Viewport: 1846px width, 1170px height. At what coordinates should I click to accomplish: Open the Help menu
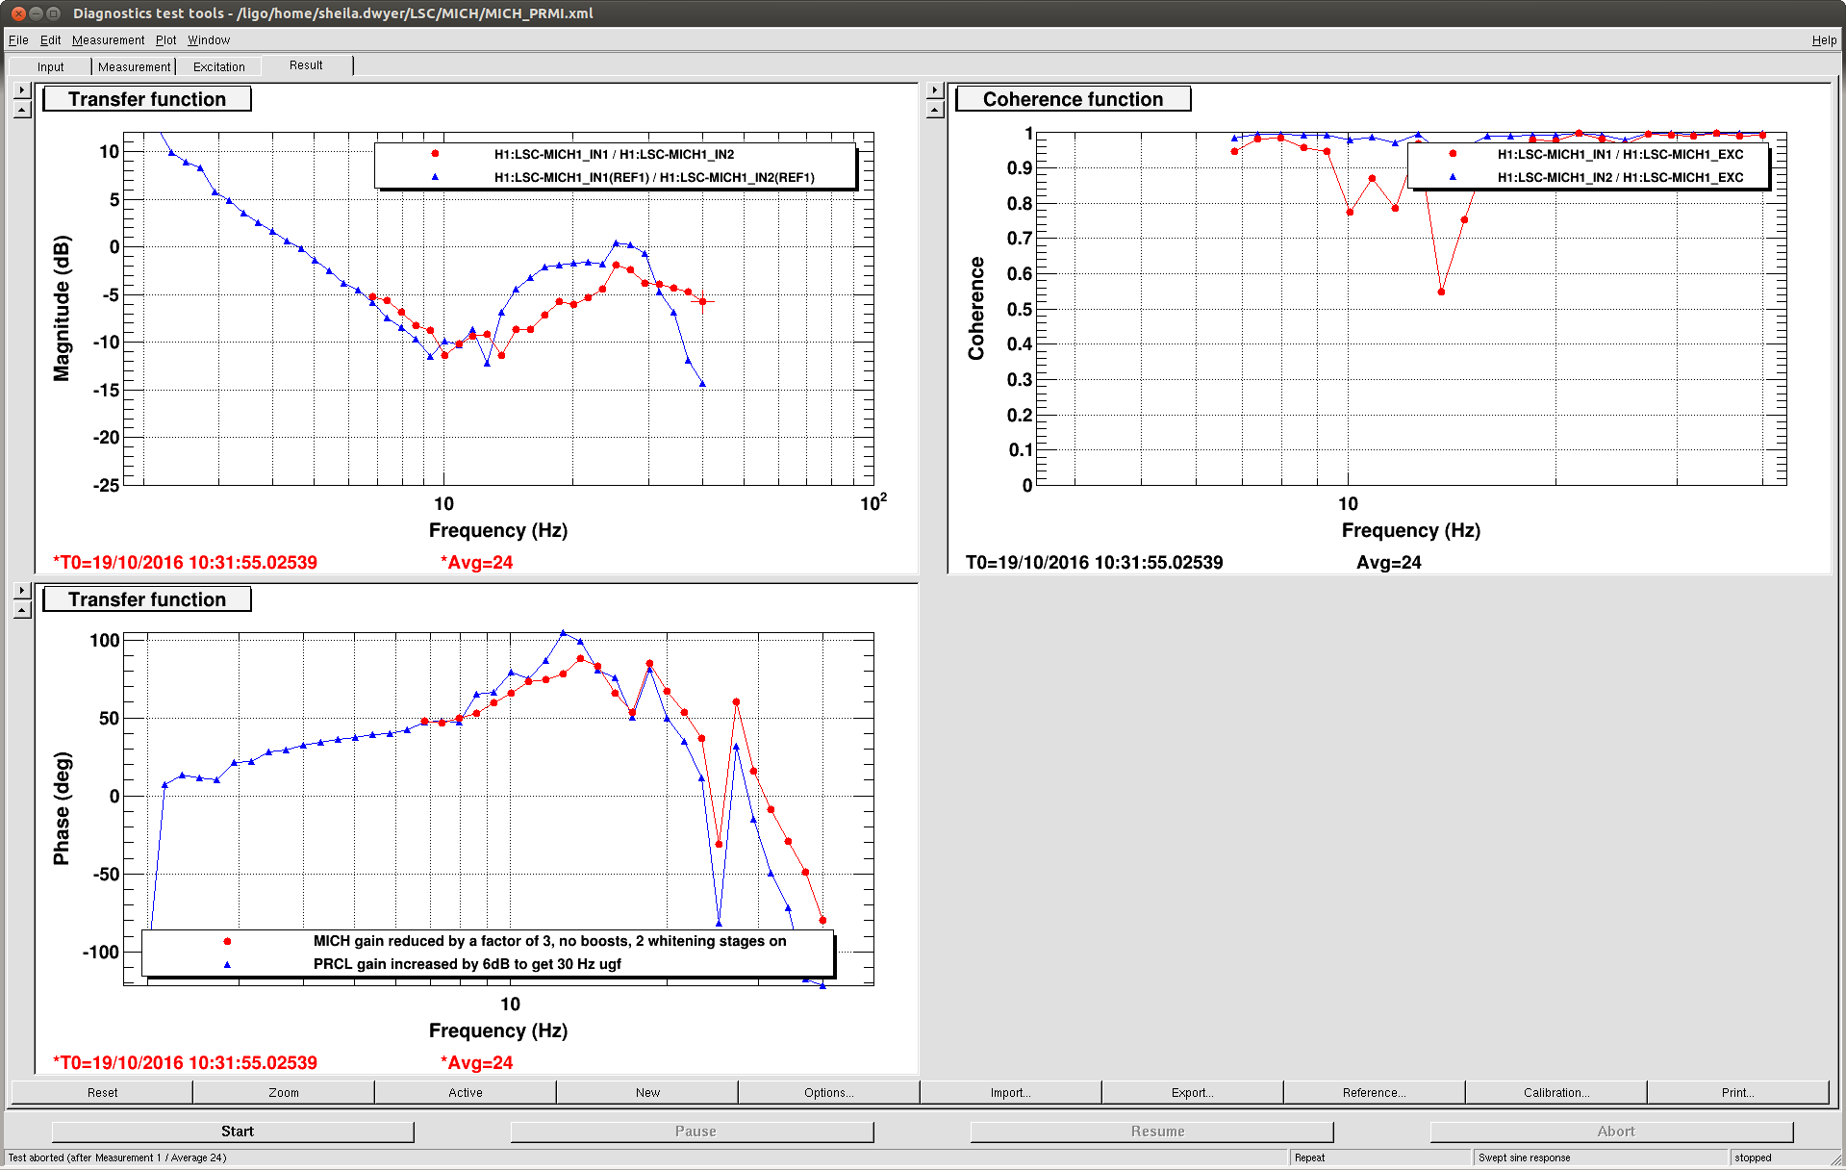[1824, 40]
